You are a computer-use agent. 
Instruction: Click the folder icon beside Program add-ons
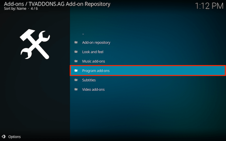[76, 70]
